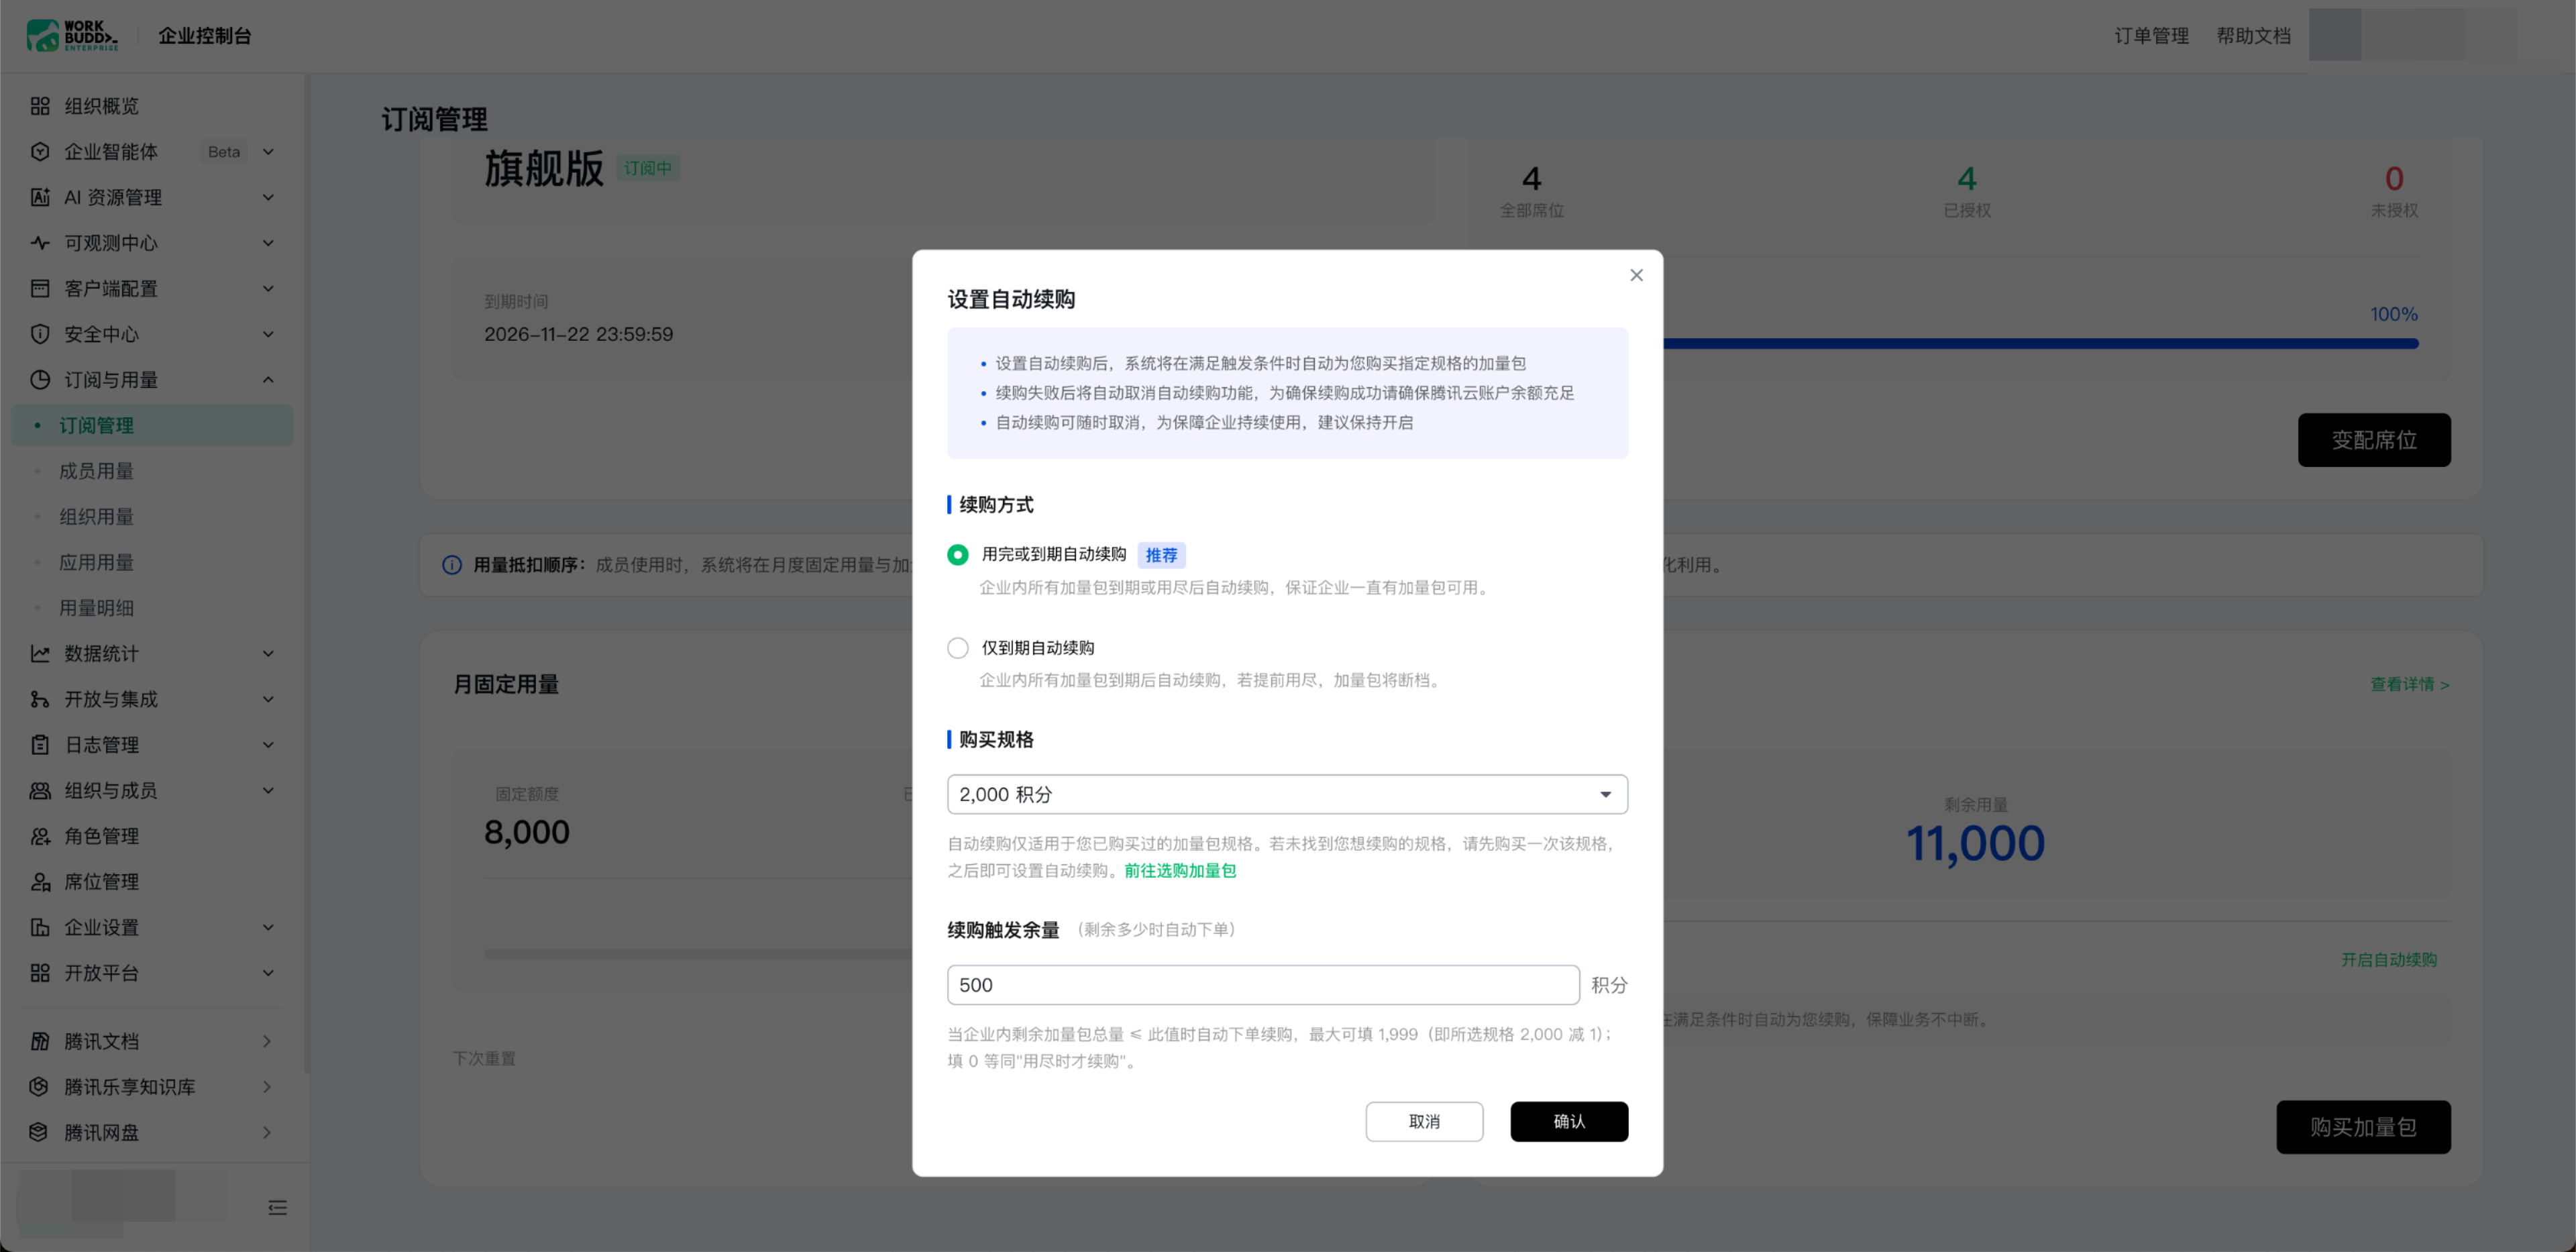Click the 续购触发余量 input showing 500
The width and height of the screenshot is (2576, 1252).
(x=1263, y=985)
